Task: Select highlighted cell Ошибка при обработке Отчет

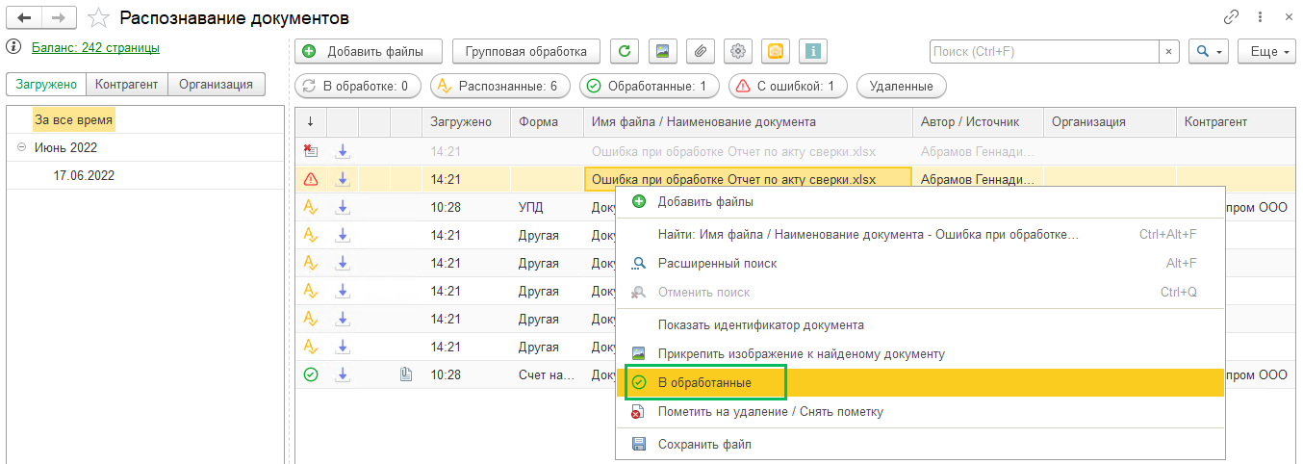Action: [748, 179]
